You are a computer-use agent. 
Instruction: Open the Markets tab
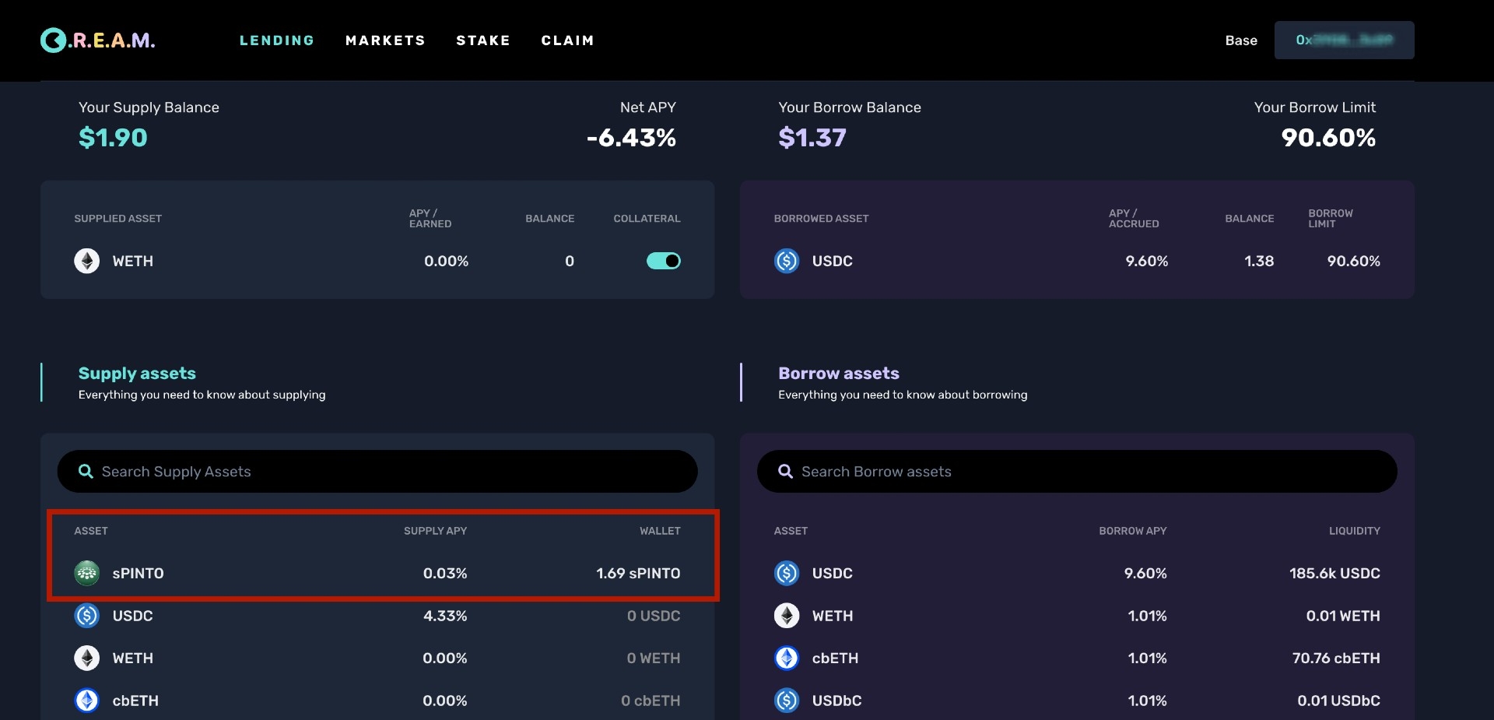(x=385, y=40)
